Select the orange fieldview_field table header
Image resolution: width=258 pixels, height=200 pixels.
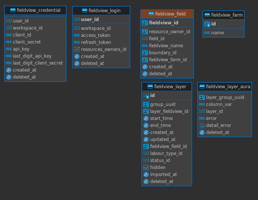pyautogui.click(x=167, y=14)
